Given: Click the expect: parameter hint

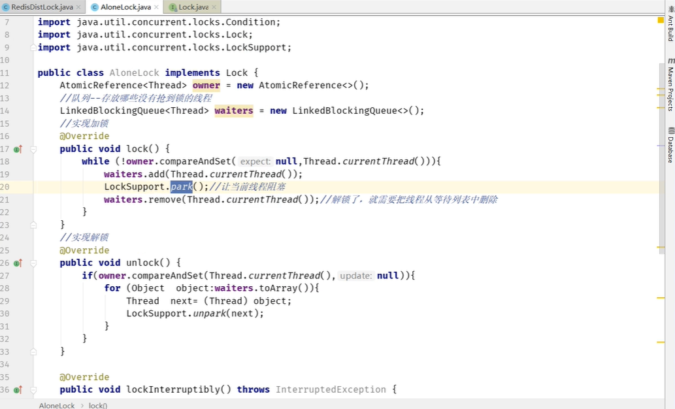Looking at the screenshot, I should click(x=255, y=161).
